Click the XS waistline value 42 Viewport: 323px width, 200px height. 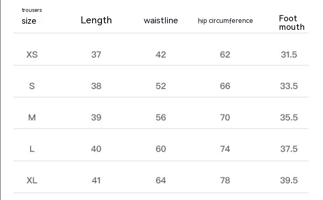(x=161, y=54)
